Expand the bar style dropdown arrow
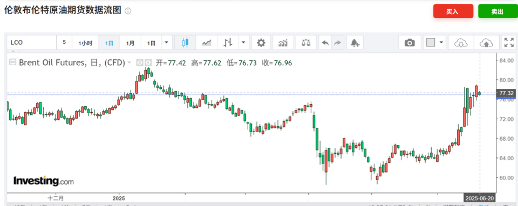This screenshot has height=206, width=518. click(243, 43)
